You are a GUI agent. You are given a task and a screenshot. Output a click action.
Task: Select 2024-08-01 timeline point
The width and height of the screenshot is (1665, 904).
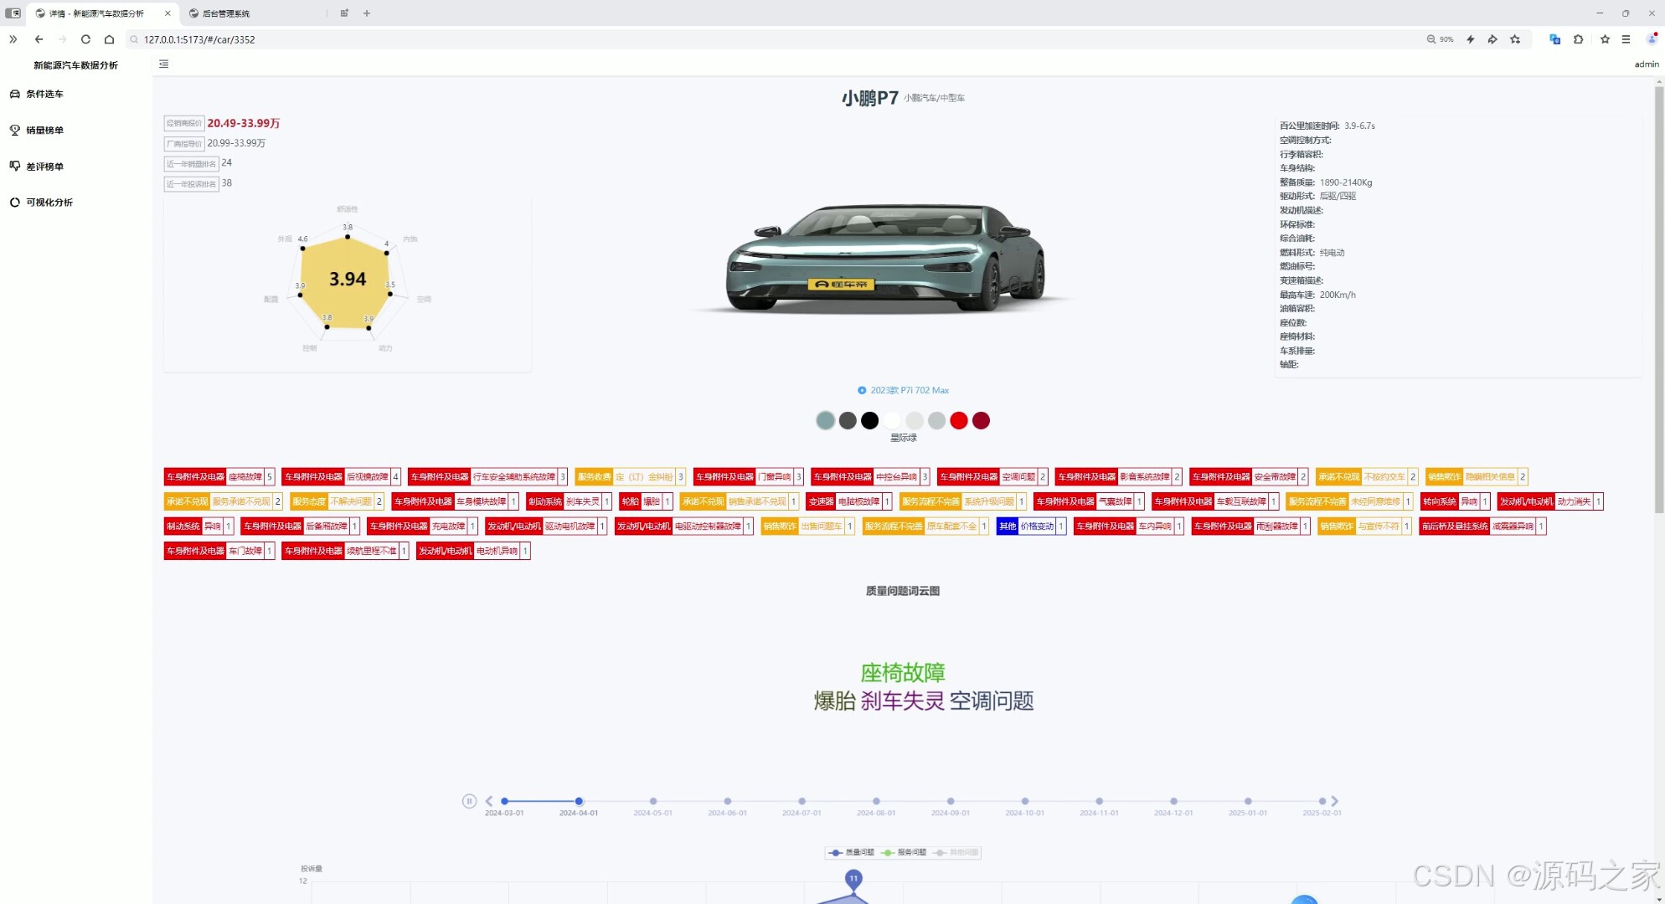[876, 801]
